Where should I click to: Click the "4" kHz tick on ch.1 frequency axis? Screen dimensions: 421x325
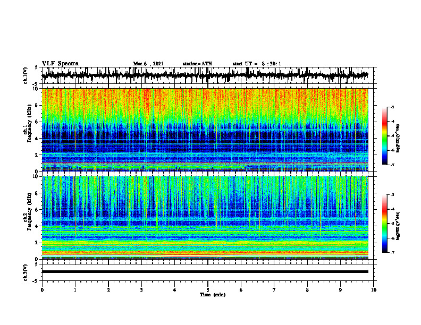(37, 139)
